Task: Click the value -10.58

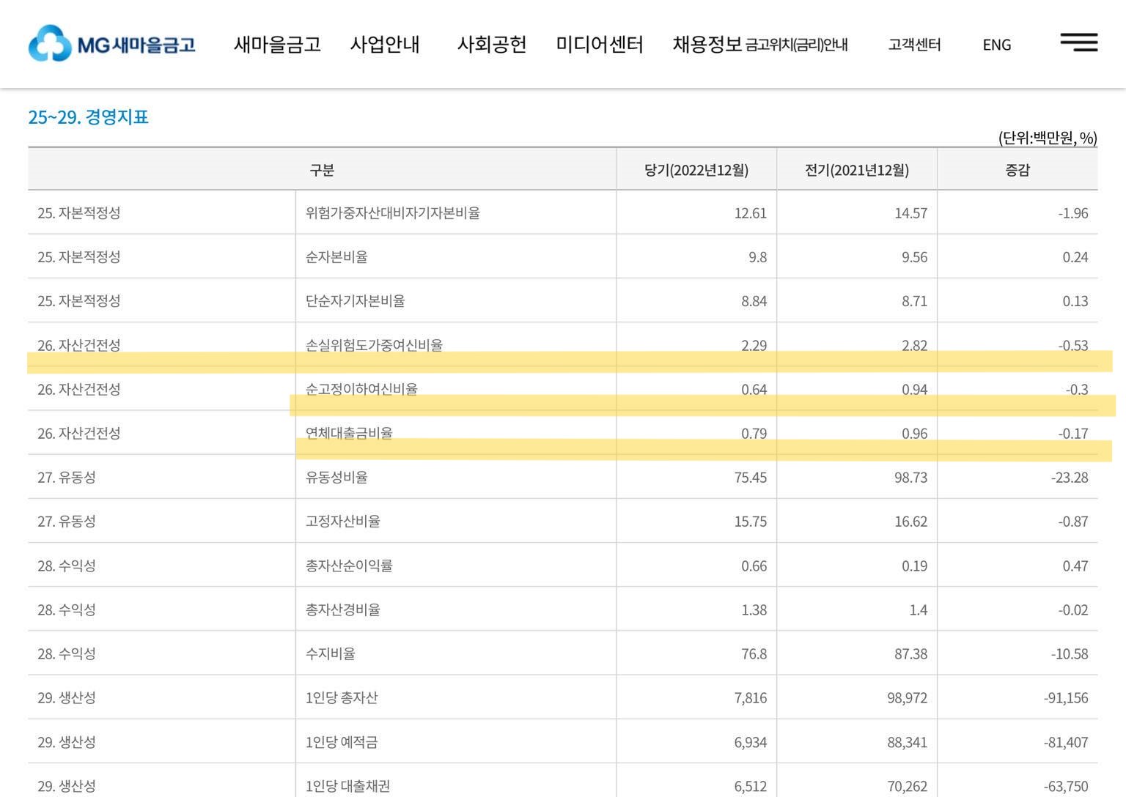Action: pyautogui.click(x=1070, y=653)
